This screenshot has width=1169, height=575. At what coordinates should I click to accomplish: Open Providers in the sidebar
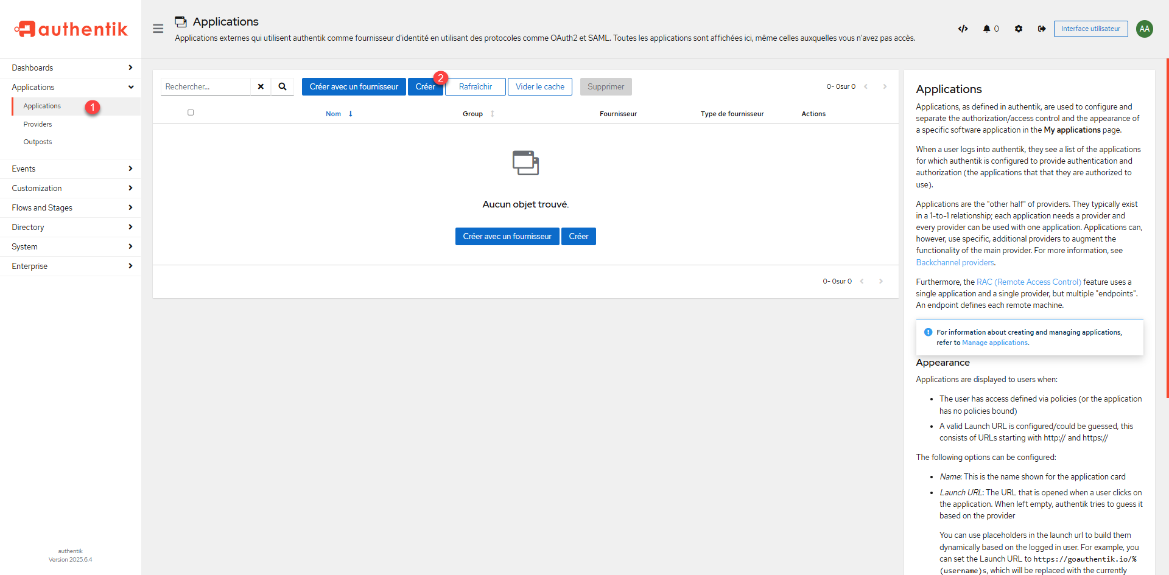tap(38, 124)
